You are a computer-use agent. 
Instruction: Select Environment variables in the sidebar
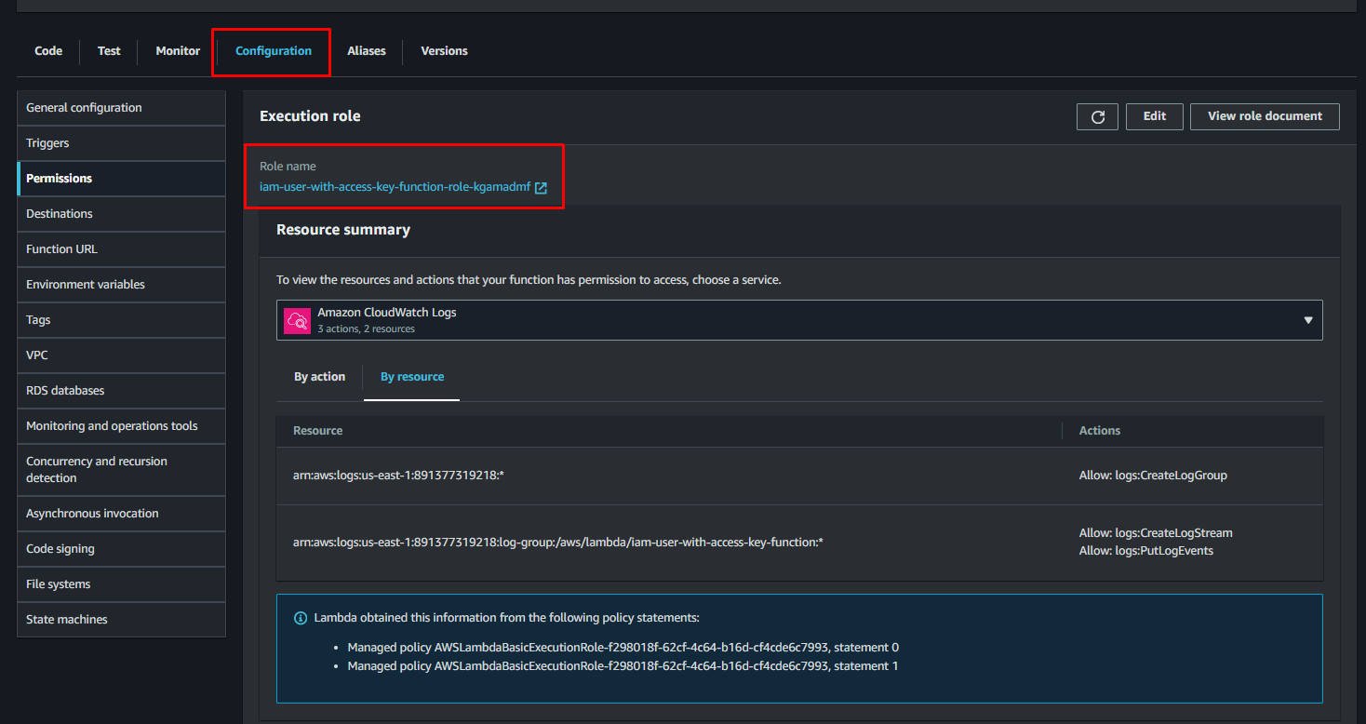pyautogui.click(x=86, y=285)
